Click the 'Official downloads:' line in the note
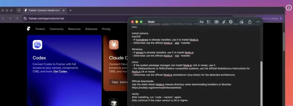This screenshot has height=106, width=293. tap(143, 81)
